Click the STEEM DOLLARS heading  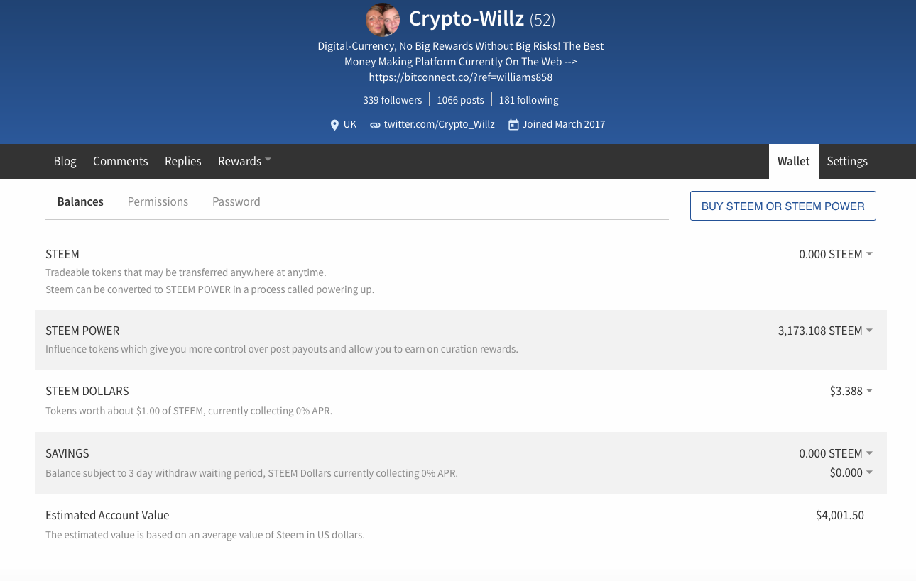tap(87, 391)
